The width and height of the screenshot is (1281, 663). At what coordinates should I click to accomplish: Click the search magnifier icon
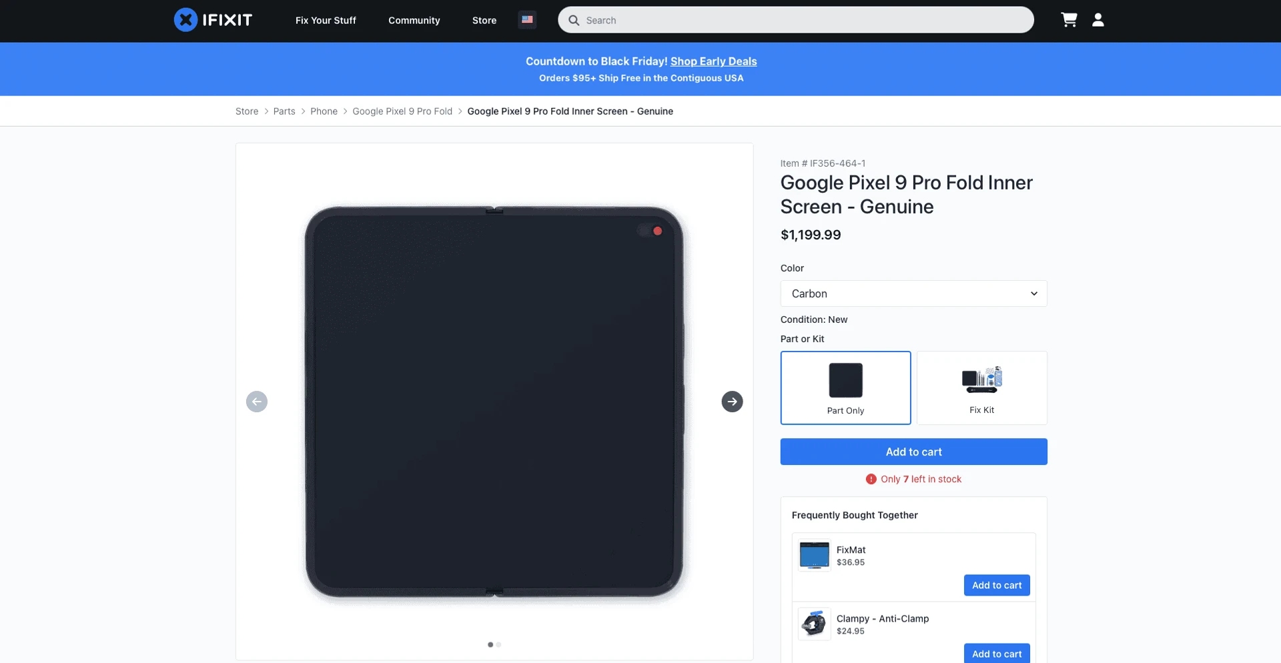pos(574,21)
